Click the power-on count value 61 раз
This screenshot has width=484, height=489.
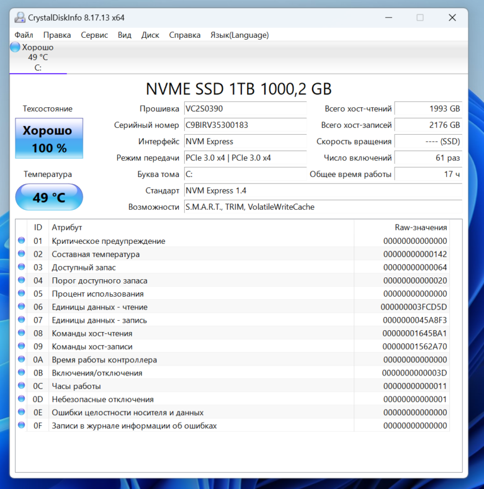coord(428,158)
